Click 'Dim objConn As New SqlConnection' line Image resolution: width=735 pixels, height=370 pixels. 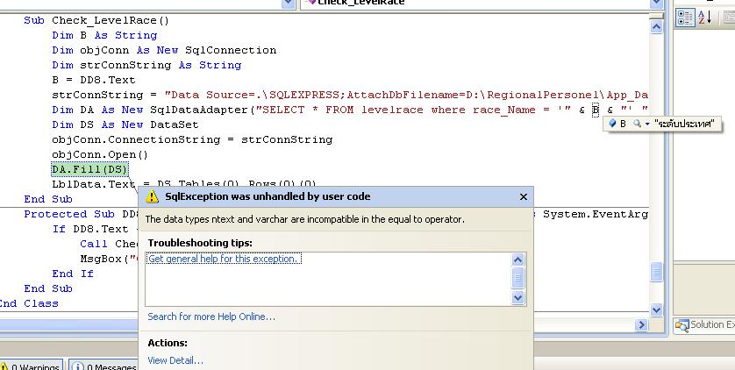click(164, 50)
